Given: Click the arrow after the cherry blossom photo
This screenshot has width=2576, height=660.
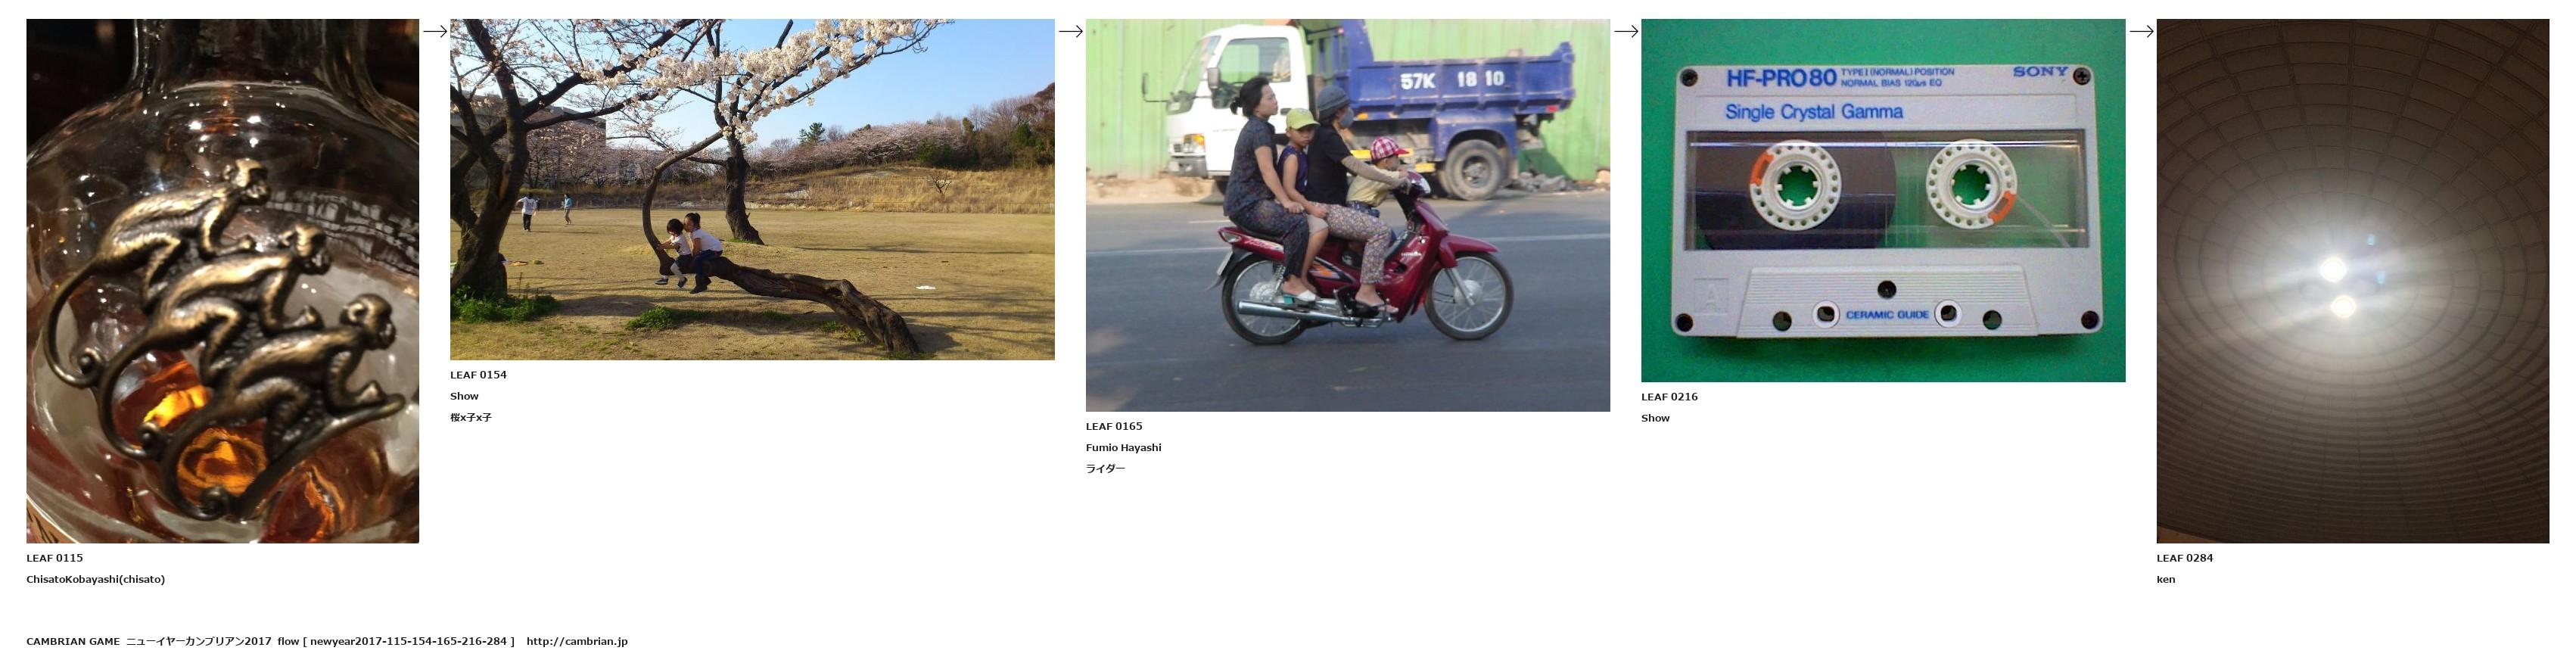Looking at the screenshot, I should tap(1070, 31).
